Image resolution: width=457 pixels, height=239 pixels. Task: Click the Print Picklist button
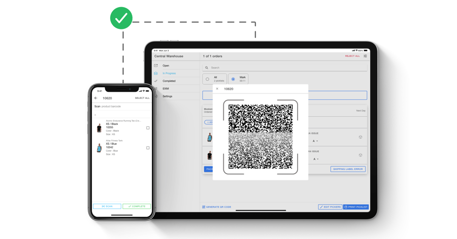click(x=355, y=207)
